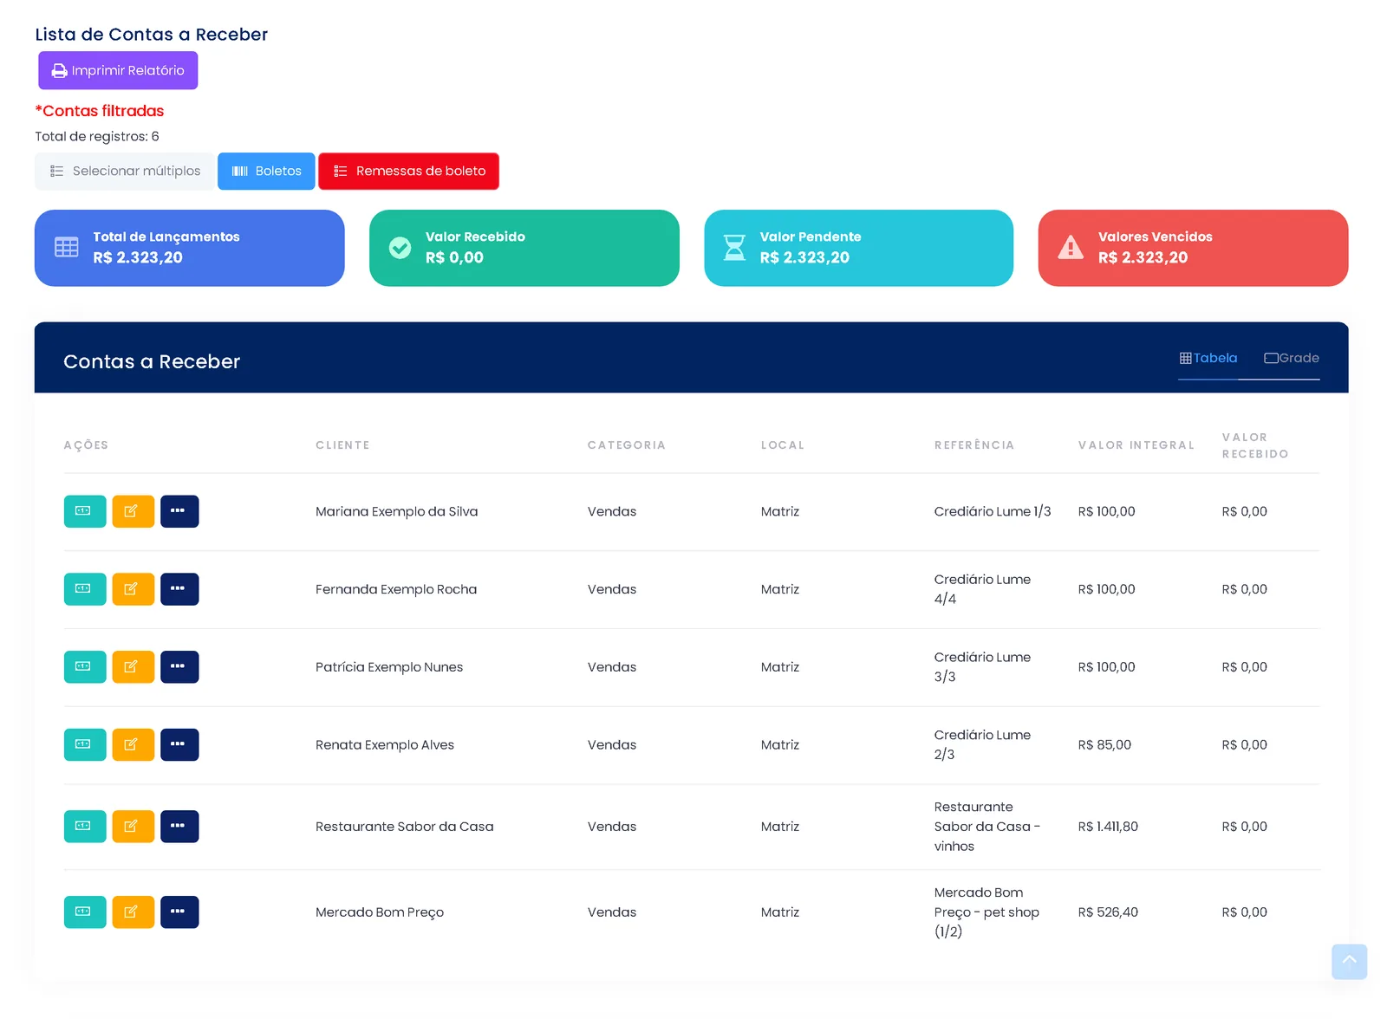Open more options for Restaurante Sabor da Casa
This screenshot has height=1019, width=1387.
pyautogui.click(x=179, y=827)
